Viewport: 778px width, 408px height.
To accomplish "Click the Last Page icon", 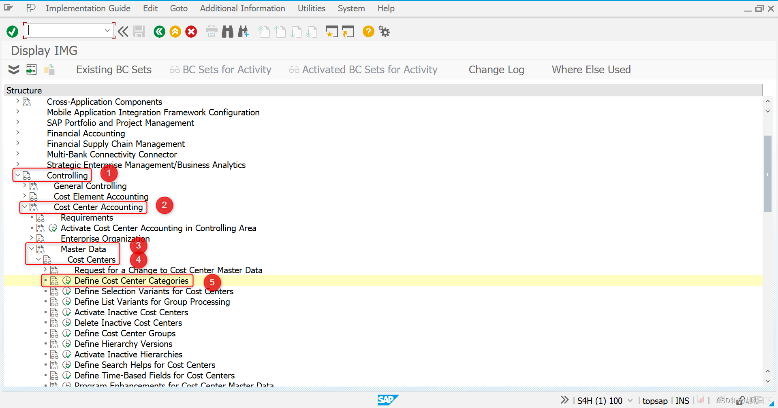I will pos(312,32).
